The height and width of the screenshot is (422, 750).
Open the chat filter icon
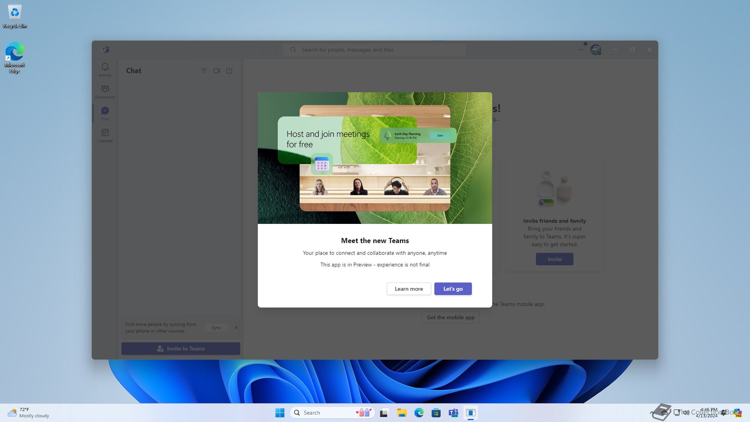tap(204, 71)
